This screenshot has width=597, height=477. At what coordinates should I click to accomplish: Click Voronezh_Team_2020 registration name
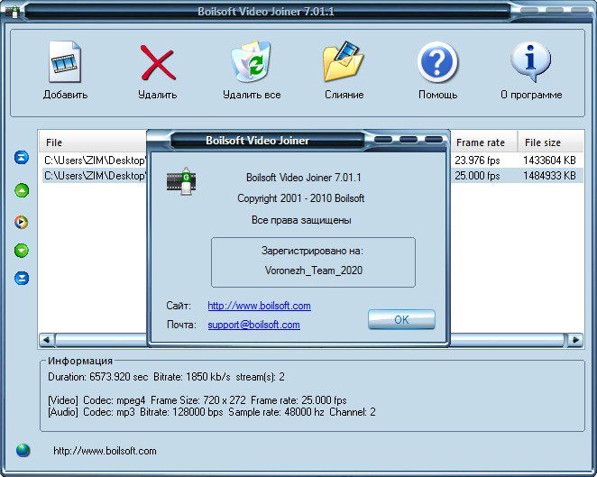click(313, 271)
